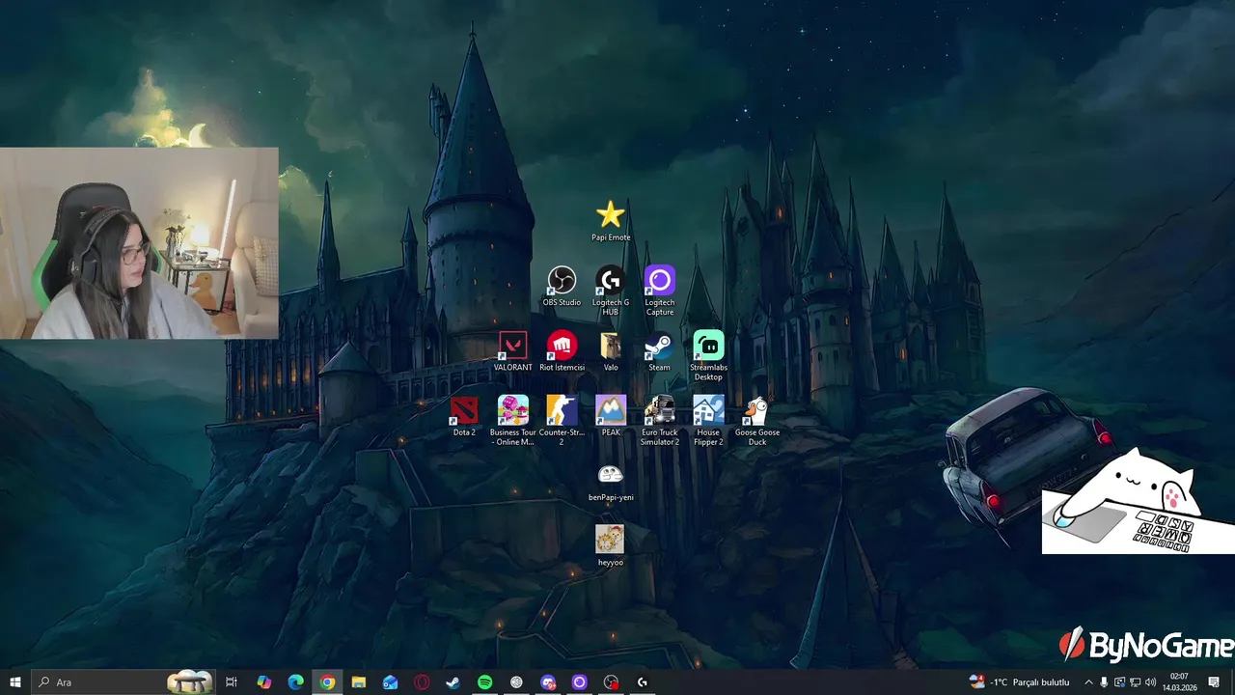Open purple Logitech Capture taskbar icon
This screenshot has width=1235, height=695.
[580, 682]
